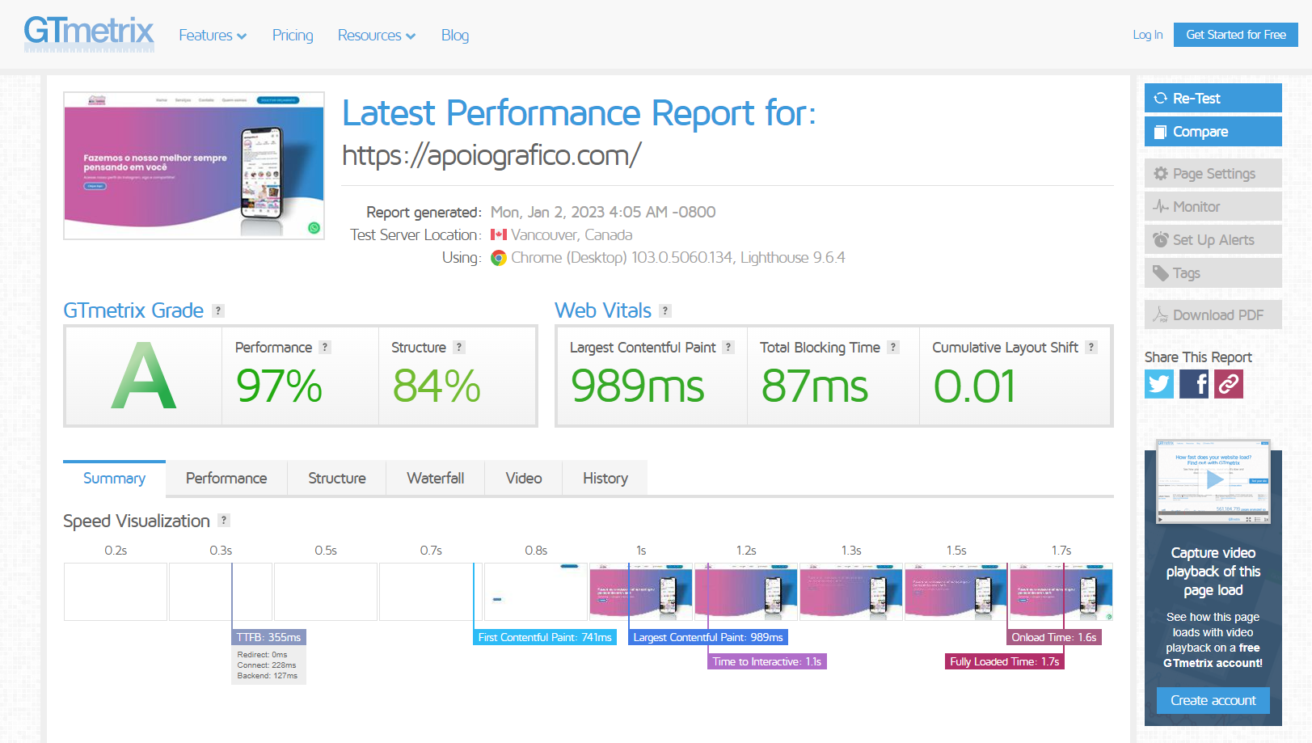Show Structure score help icon

459,347
